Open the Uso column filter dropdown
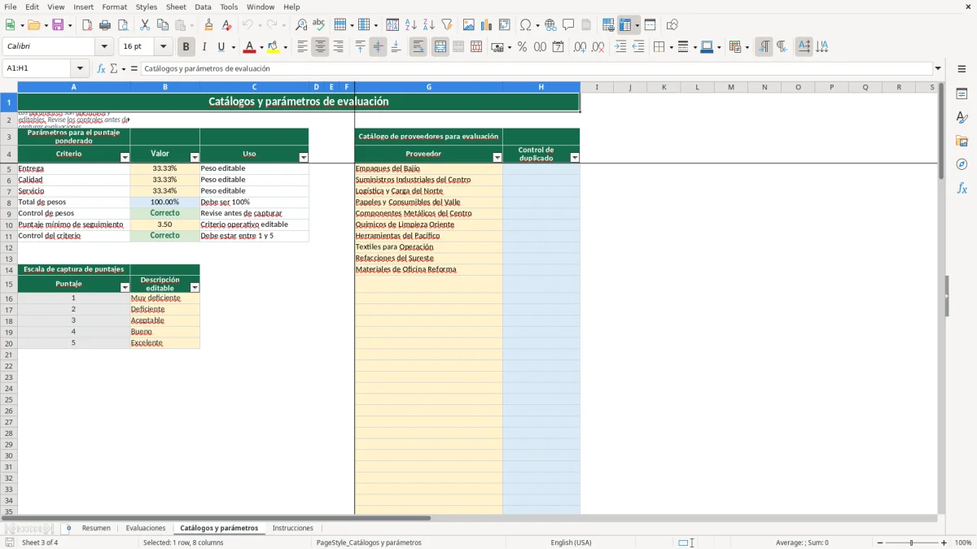The height and width of the screenshot is (549, 977). (x=304, y=157)
